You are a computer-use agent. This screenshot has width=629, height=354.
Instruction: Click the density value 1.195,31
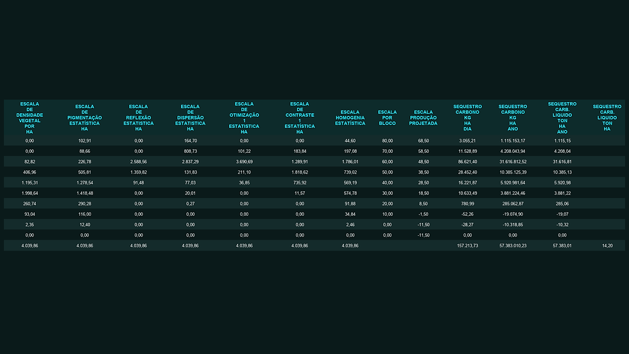tap(30, 182)
